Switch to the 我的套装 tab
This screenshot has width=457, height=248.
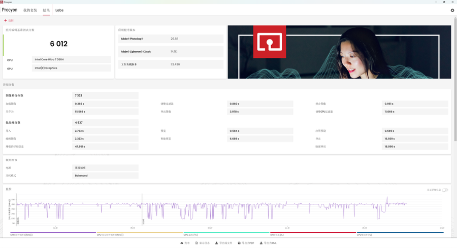30,10
